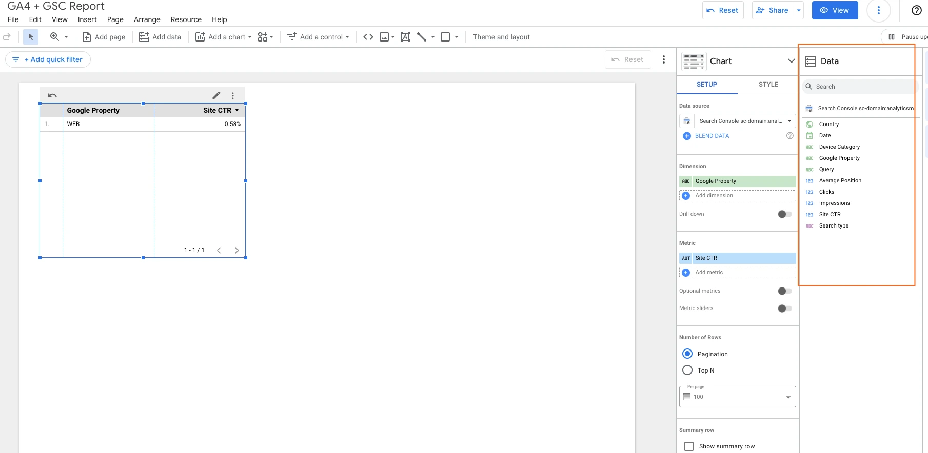Enable Metric sliders toggle
The width and height of the screenshot is (928, 453).
tap(785, 308)
